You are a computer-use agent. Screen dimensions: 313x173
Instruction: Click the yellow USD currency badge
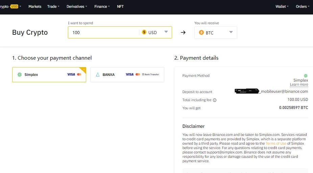click(14, 6)
